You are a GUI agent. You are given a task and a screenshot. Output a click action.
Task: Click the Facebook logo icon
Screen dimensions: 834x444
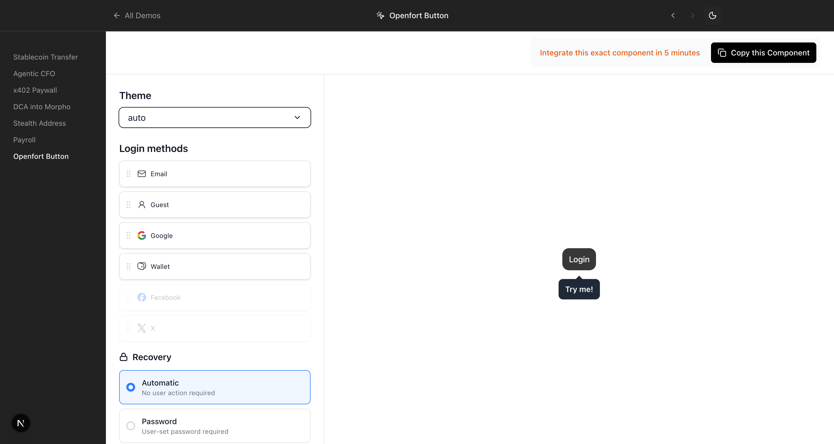(x=141, y=297)
